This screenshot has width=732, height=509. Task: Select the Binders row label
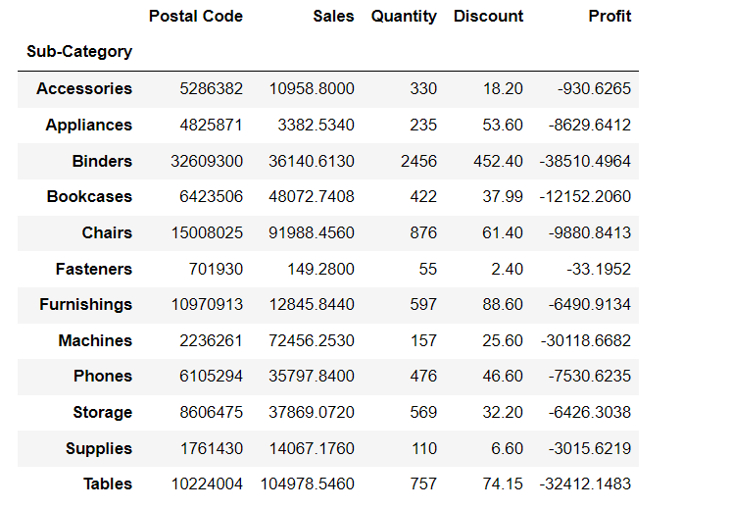pos(102,161)
